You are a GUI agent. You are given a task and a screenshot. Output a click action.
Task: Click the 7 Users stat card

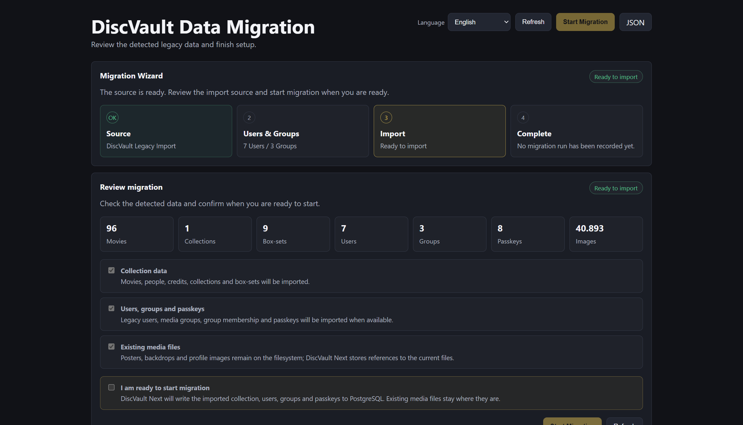click(x=371, y=234)
